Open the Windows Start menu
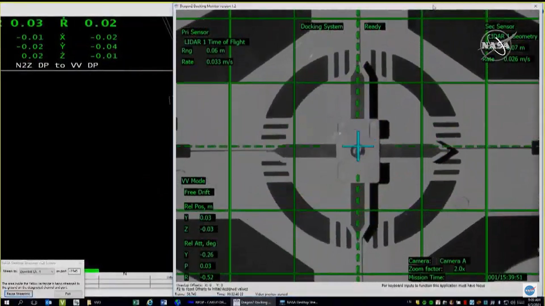The height and width of the screenshot is (306, 545). point(7,302)
